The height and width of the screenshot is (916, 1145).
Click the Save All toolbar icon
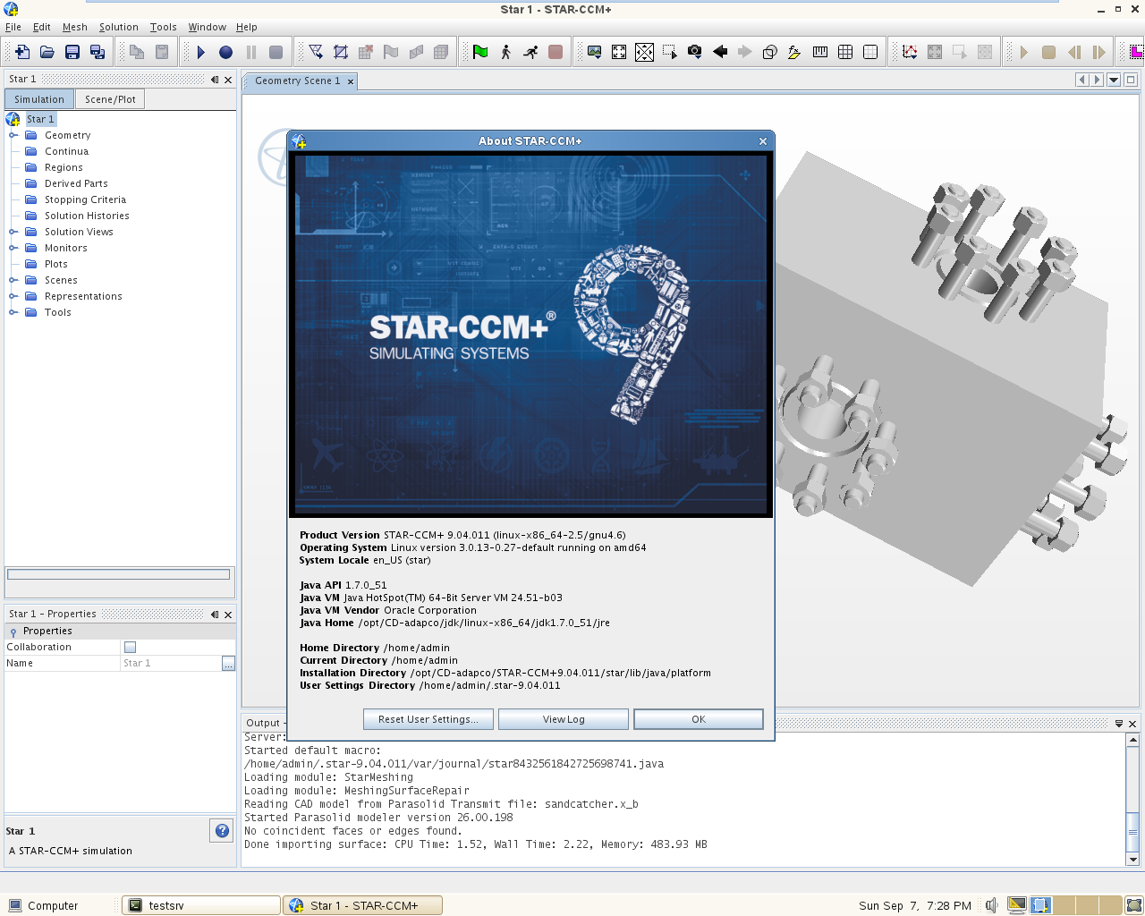(98, 52)
